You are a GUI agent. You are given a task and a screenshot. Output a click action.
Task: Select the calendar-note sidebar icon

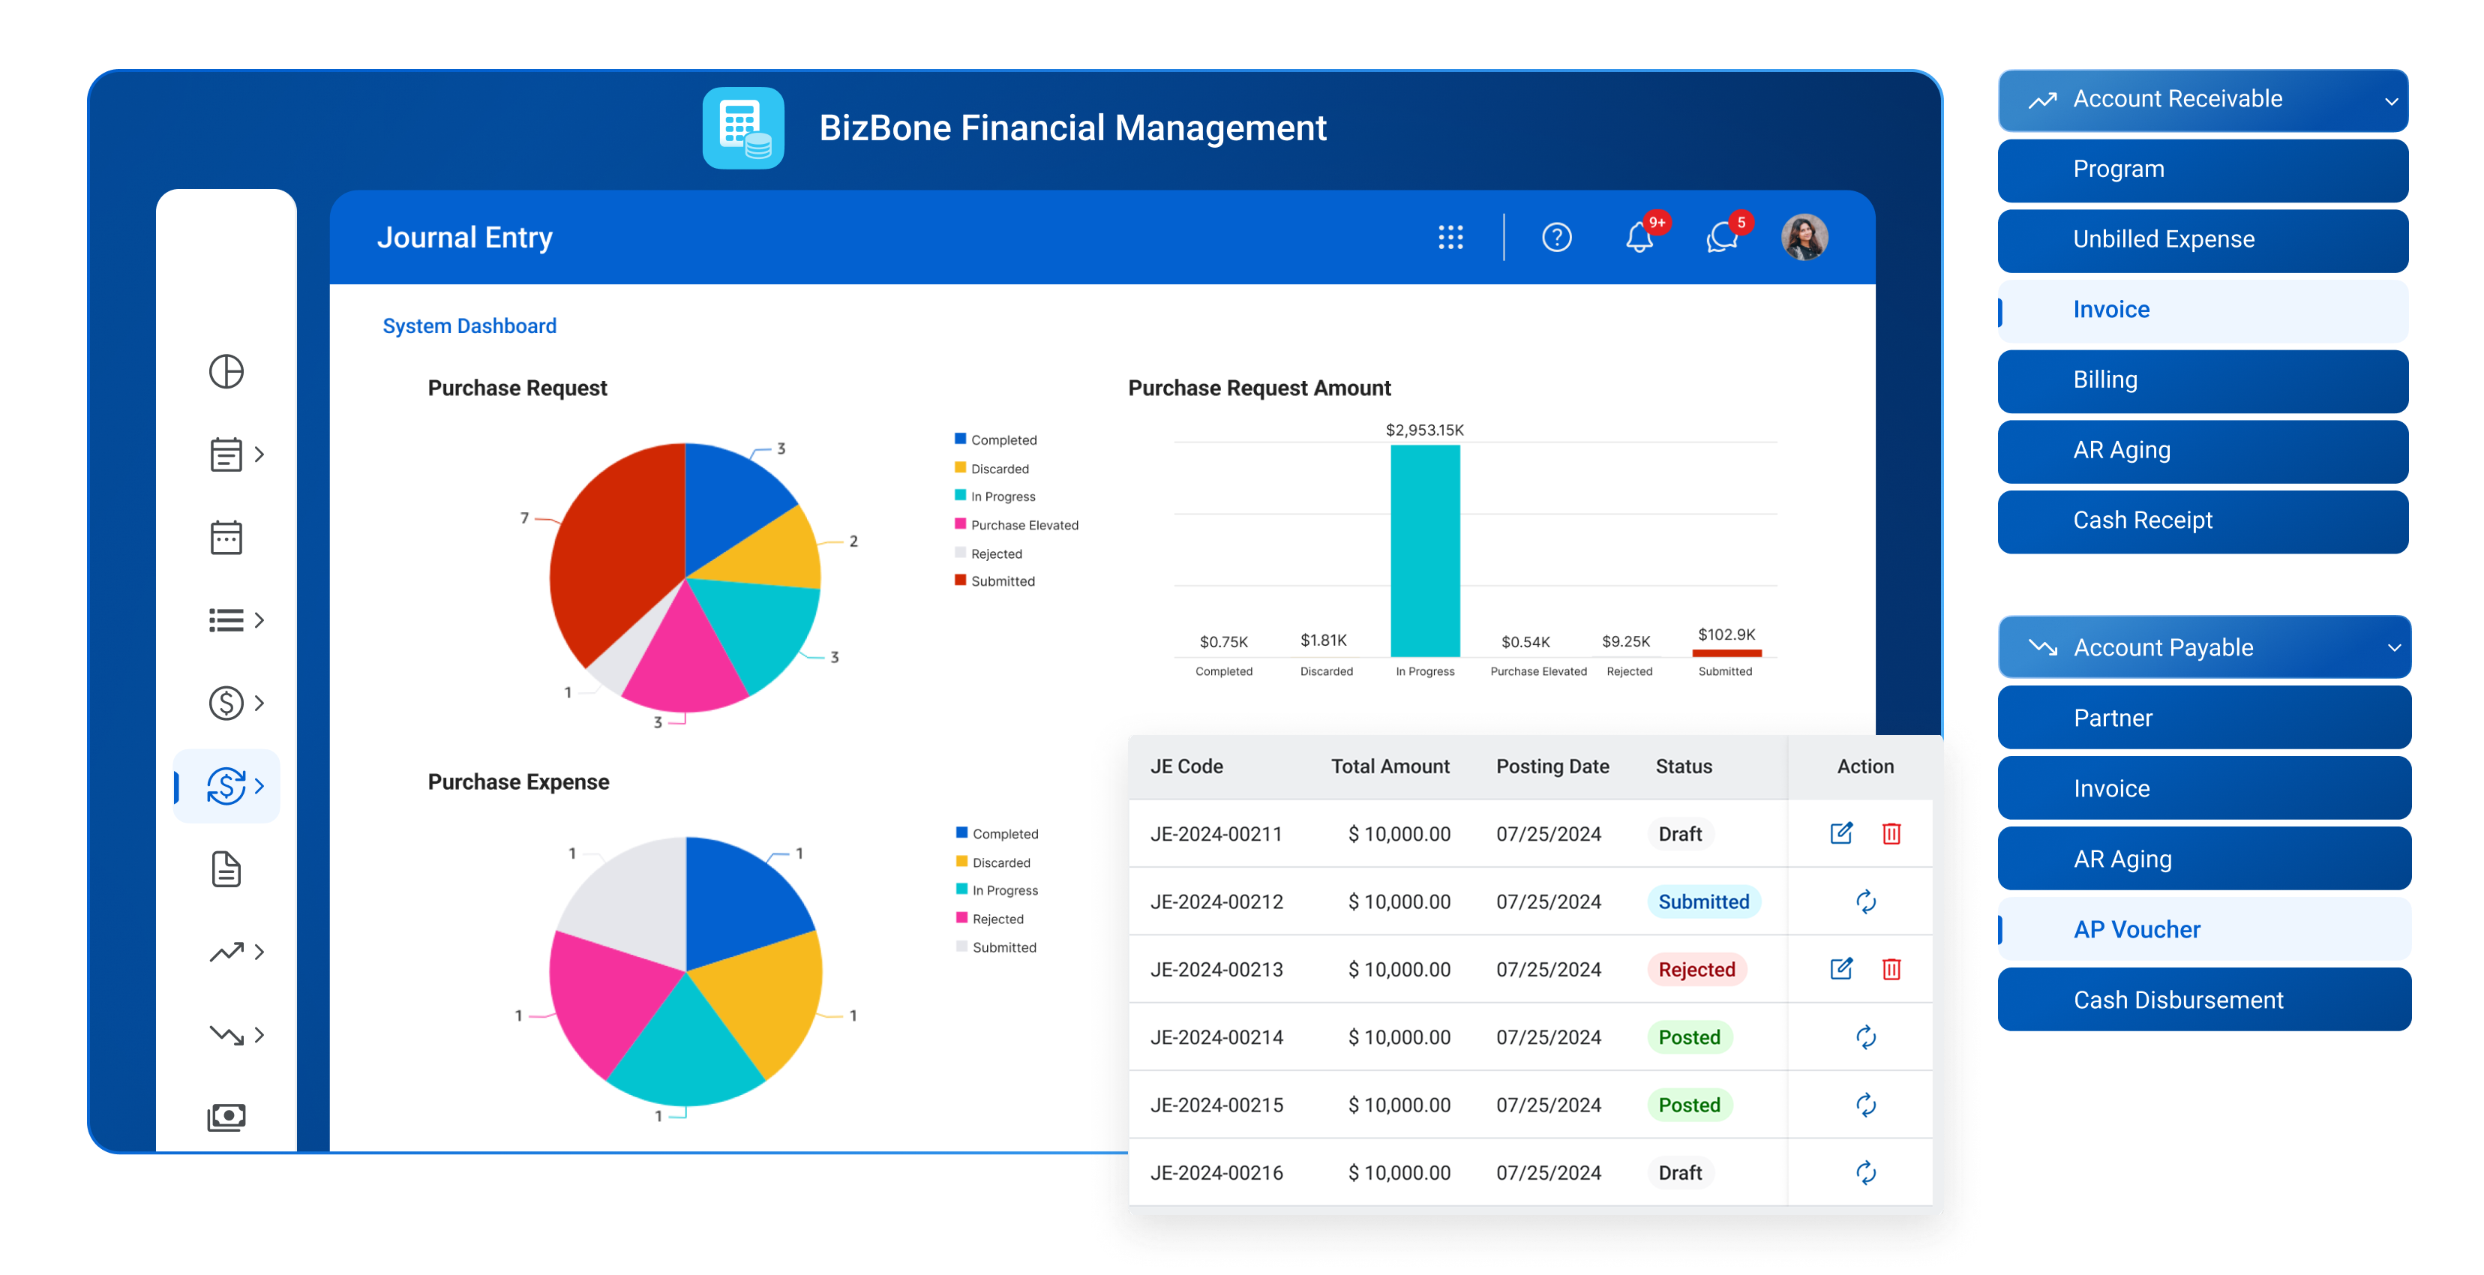pos(226,454)
